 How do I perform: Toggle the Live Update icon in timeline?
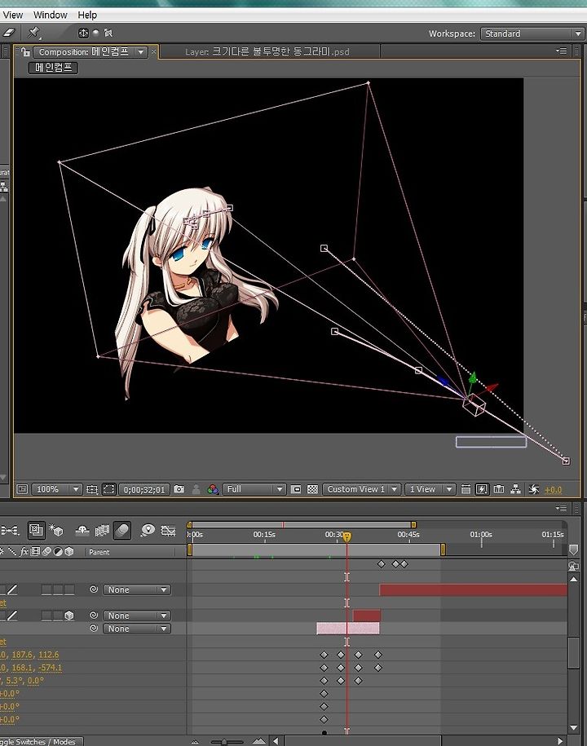(x=36, y=529)
